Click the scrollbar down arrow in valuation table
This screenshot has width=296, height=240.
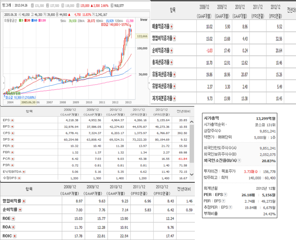tap(192, 174)
